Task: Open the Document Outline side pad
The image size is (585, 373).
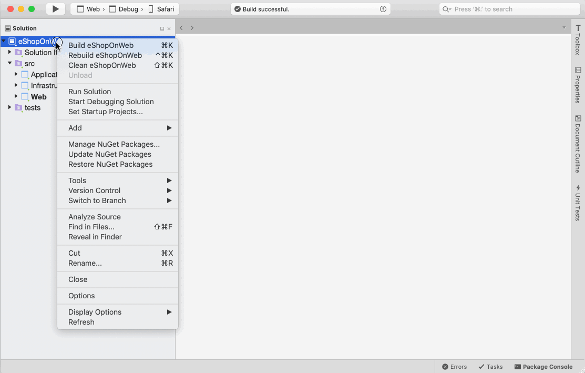Action: point(578,144)
